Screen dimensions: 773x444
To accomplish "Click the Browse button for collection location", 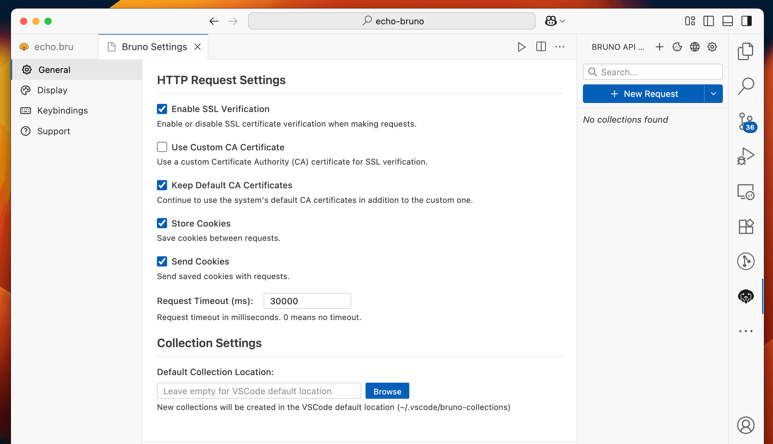I will click(387, 391).
